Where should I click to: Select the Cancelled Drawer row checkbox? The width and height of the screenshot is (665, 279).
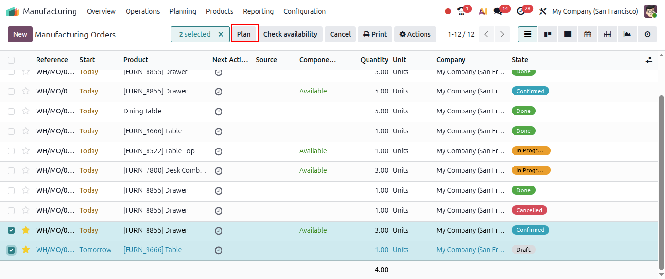(11, 211)
